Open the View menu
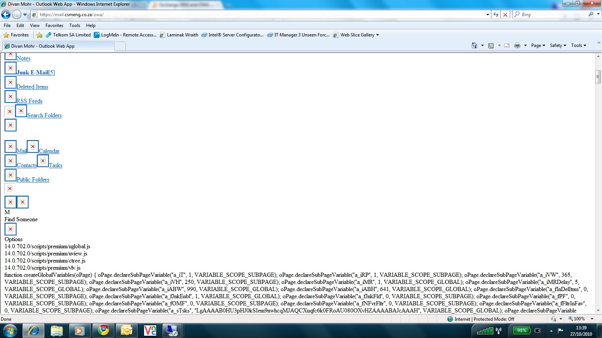This screenshot has width=602, height=338. pos(35,26)
